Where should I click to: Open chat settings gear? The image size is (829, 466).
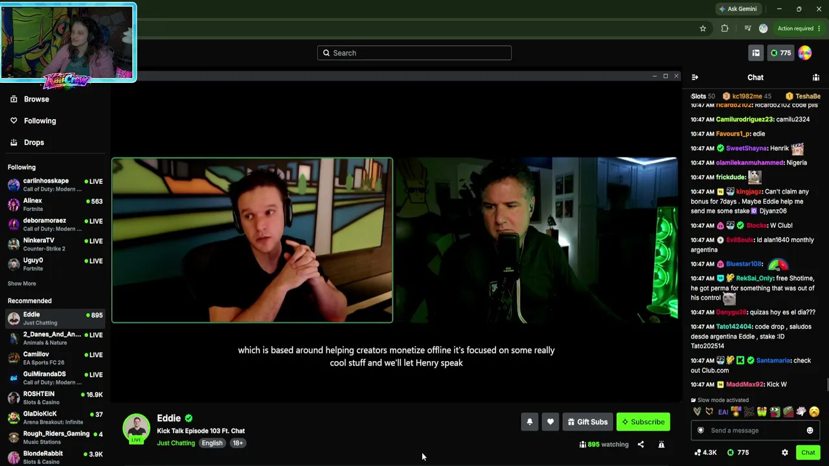coord(785,452)
